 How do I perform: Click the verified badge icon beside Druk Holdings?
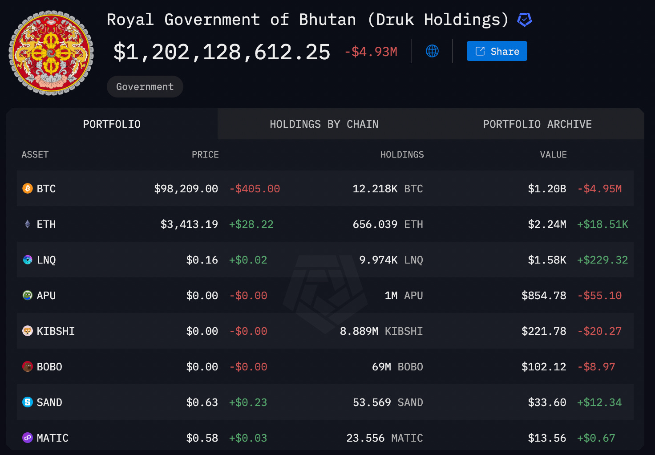(525, 20)
